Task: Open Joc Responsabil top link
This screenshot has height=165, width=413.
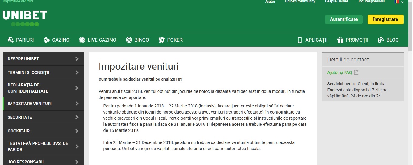Action: click(x=371, y=2)
